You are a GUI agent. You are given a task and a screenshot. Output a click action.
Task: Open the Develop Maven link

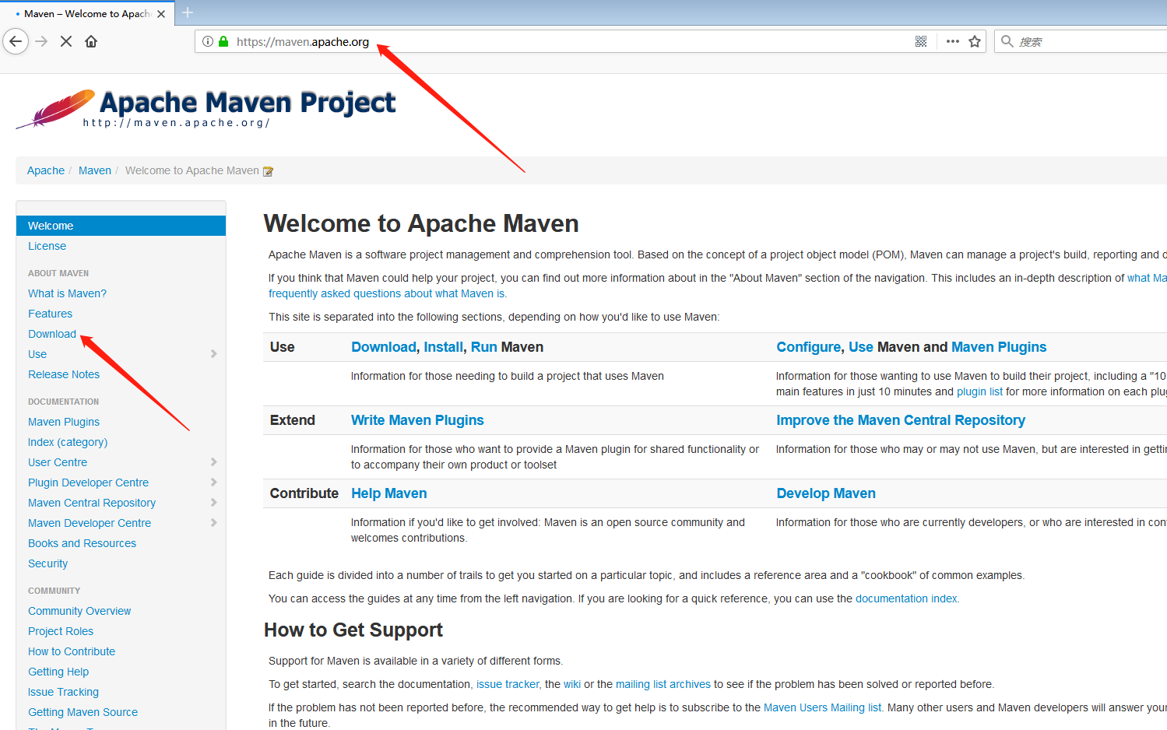[826, 493]
